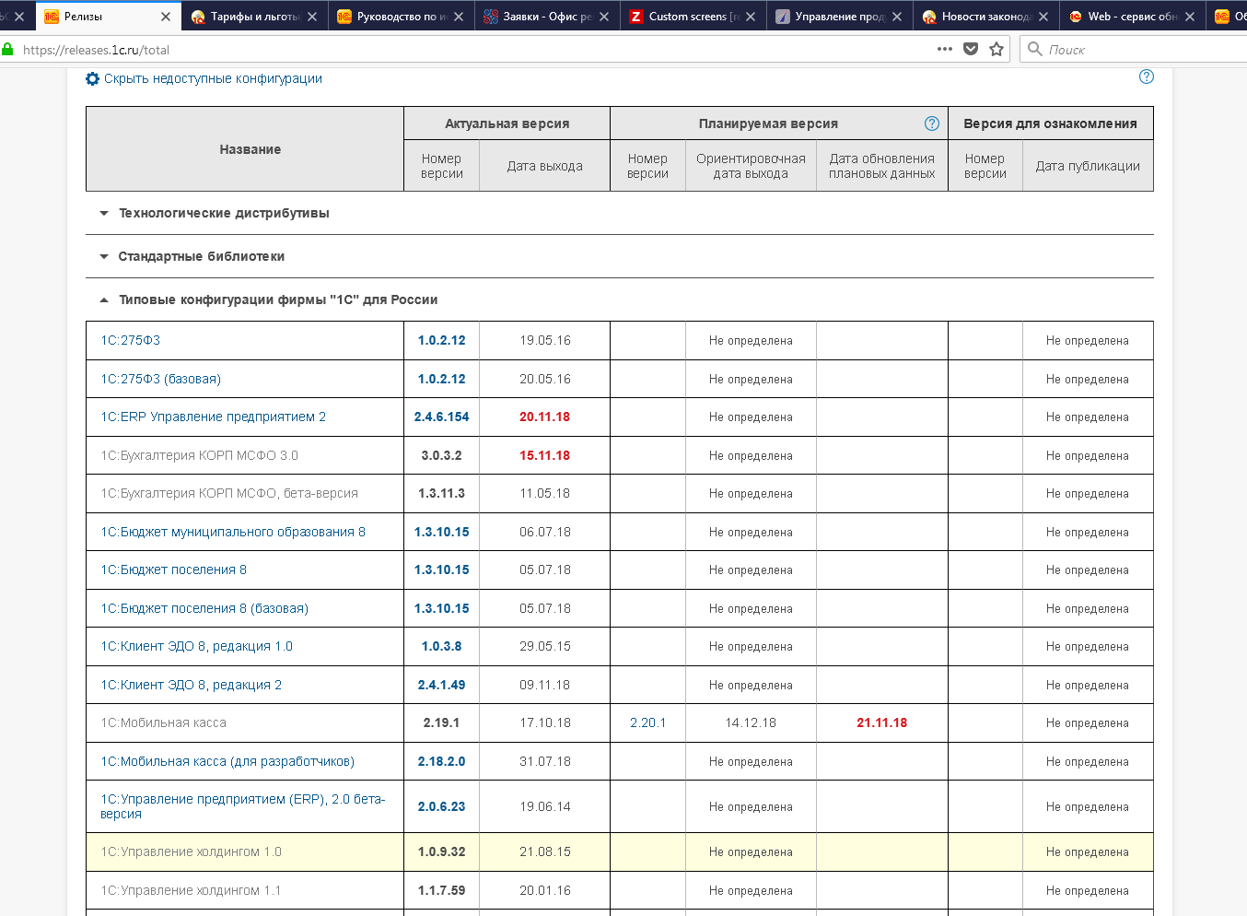Switch to the Руководство по tab
The image size is (1247, 916).
[401, 17]
